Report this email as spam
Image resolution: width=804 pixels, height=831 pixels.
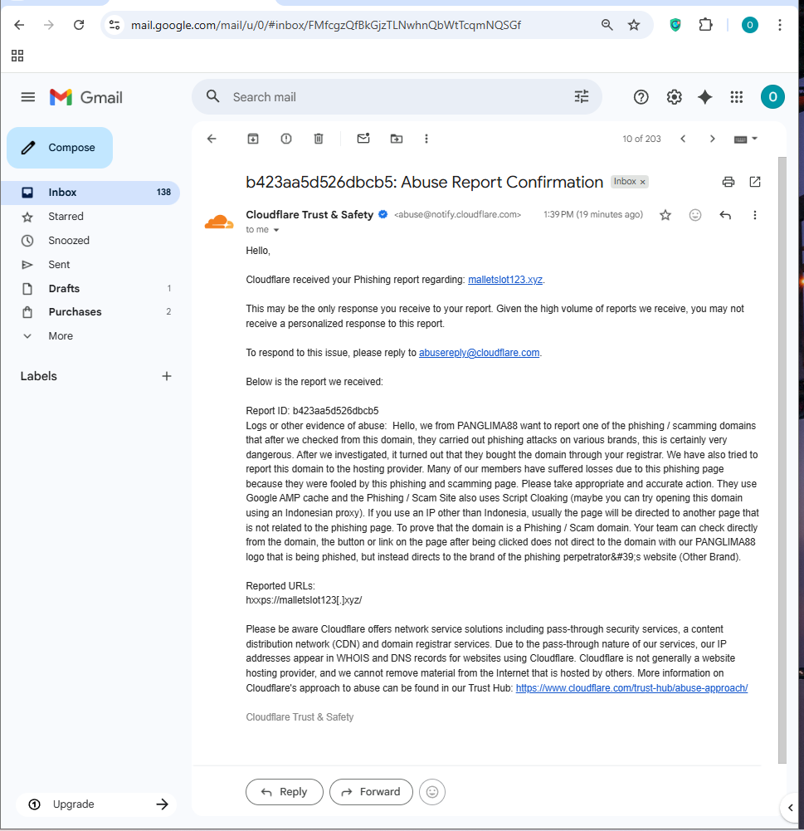286,139
